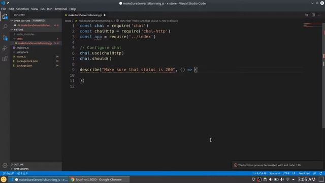Screen dimensions: 325x183
Task: Open the Search view in activity bar
Action: tap(5, 27)
